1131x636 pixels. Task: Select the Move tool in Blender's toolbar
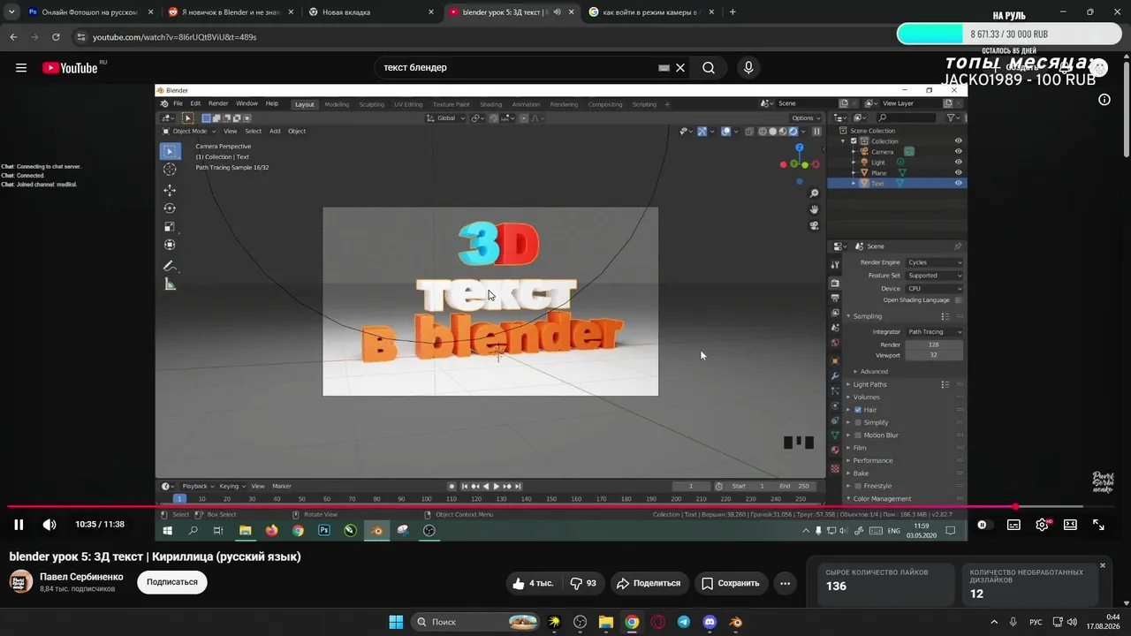point(170,190)
